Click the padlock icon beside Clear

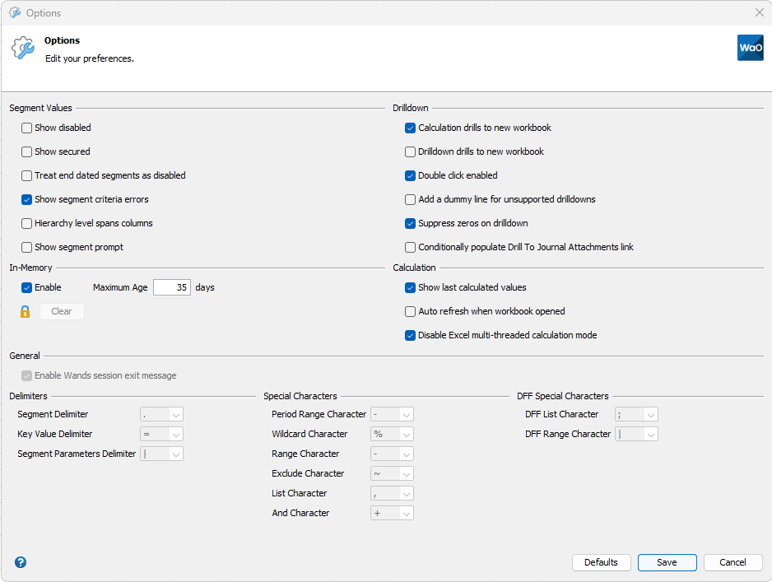25,311
